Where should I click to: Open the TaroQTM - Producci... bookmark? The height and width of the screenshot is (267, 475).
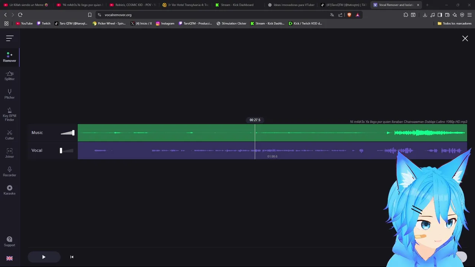coord(195,23)
